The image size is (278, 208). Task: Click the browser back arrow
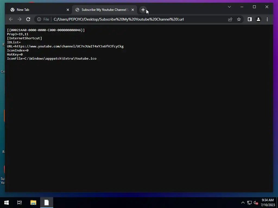(11, 19)
